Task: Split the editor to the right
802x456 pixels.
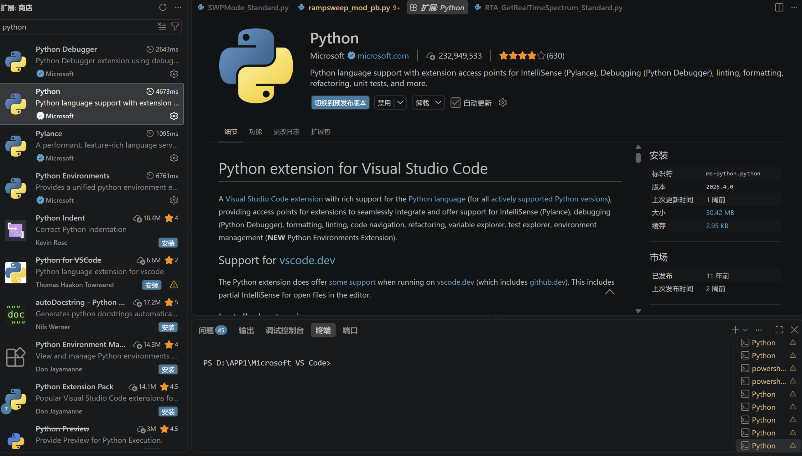Action: pyautogui.click(x=779, y=7)
